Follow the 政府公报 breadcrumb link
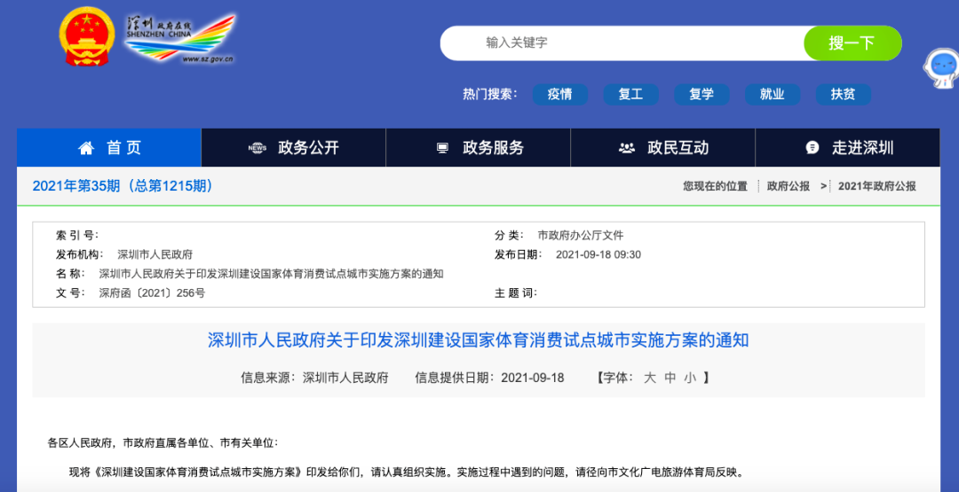 click(x=789, y=187)
